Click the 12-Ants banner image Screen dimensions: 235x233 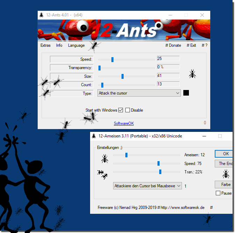[124, 30]
